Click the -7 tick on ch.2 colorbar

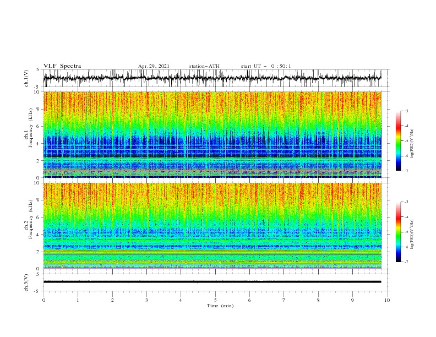click(x=406, y=262)
